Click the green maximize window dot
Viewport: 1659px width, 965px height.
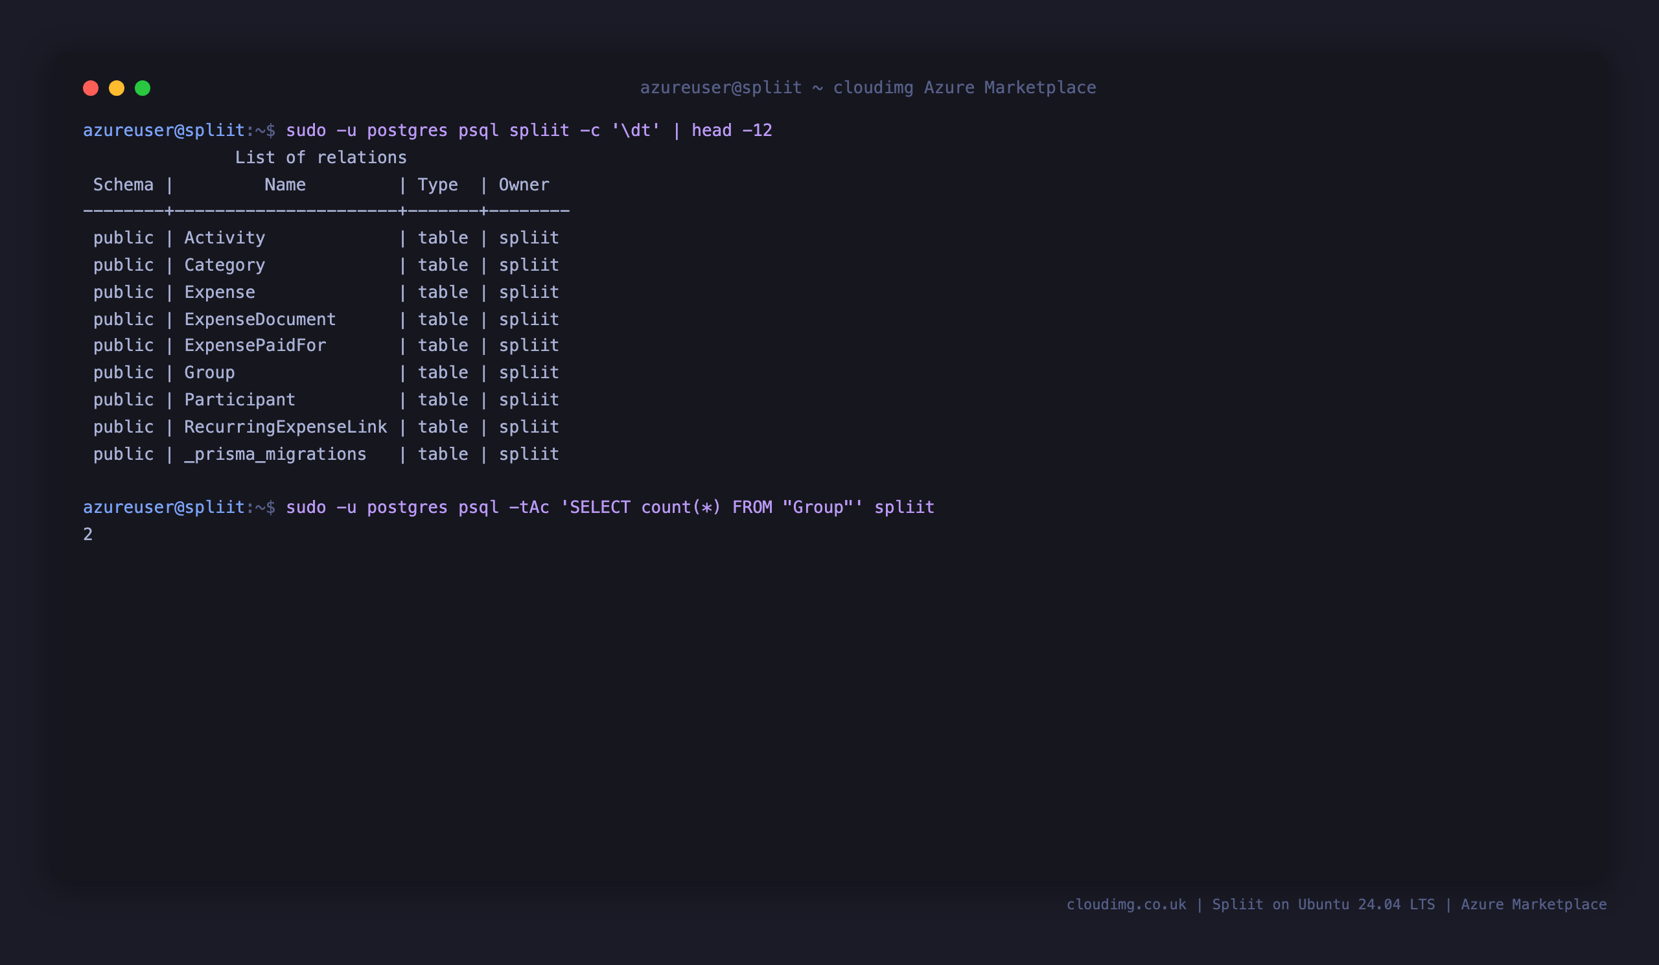click(x=143, y=88)
